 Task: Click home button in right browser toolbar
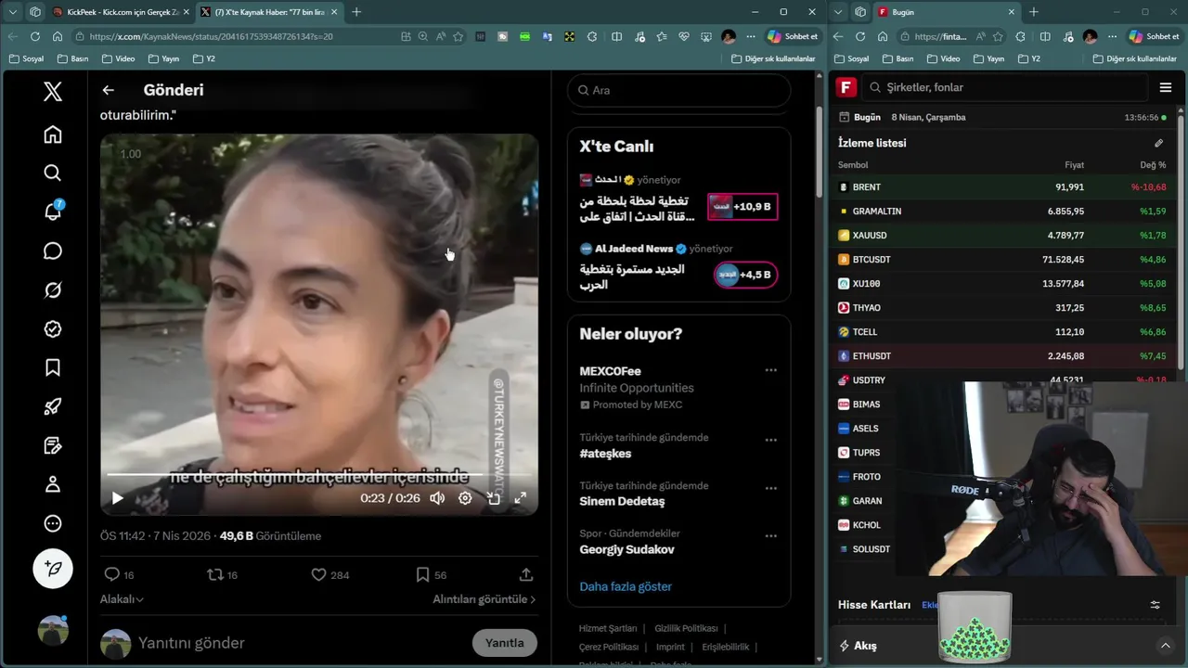pyautogui.click(x=882, y=36)
